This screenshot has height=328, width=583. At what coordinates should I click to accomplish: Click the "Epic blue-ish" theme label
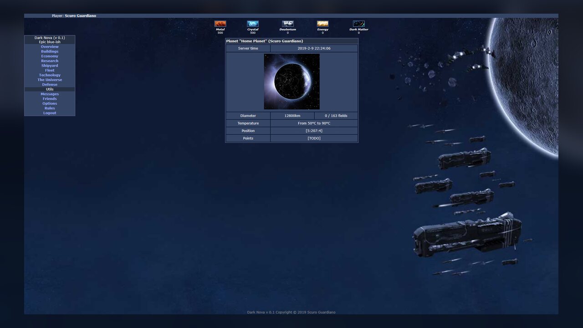[x=50, y=42]
